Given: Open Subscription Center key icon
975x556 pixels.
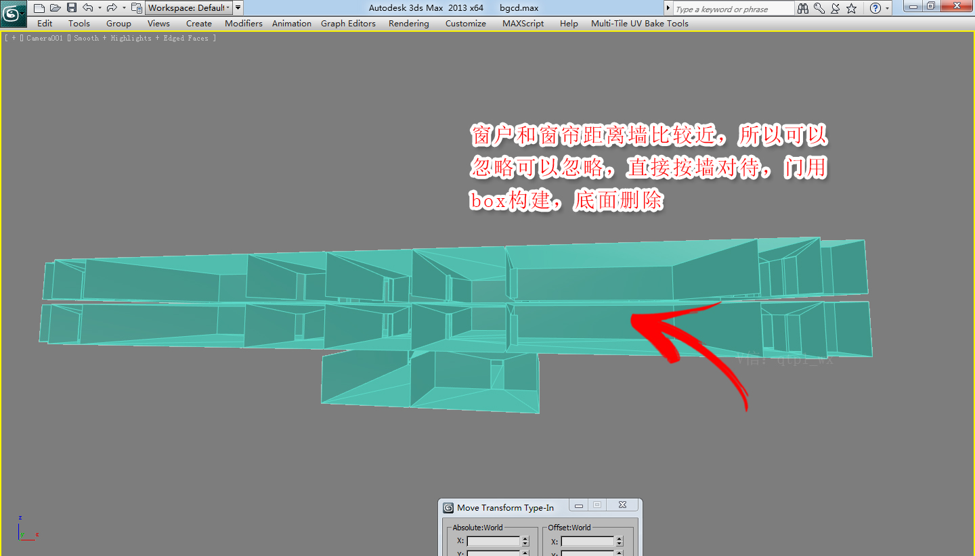Looking at the screenshot, I should click(x=819, y=9).
